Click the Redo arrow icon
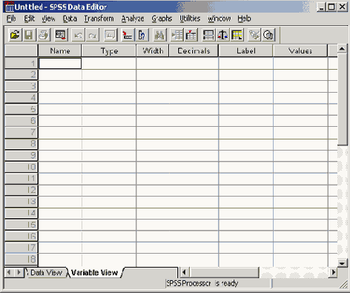This screenshot has height=293, width=350. (x=93, y=35)
